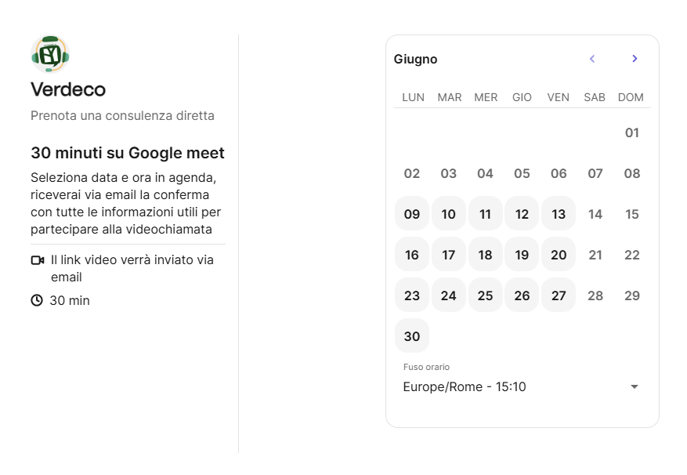Select June 20 appointment date

pos(559,255)
